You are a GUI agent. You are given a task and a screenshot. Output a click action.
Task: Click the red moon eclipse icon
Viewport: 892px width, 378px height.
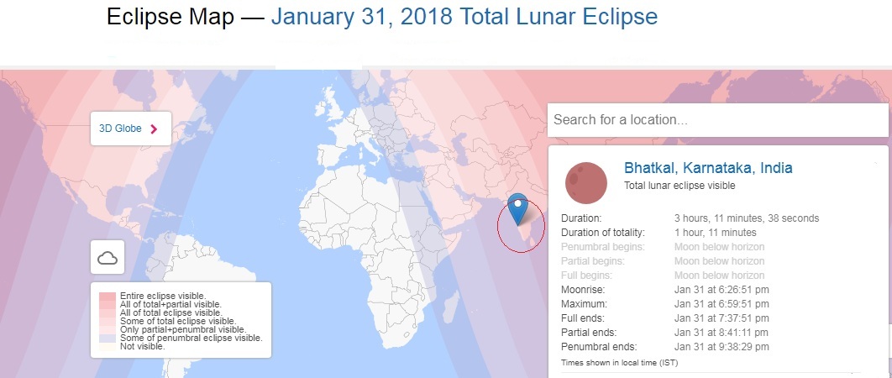(x=586, y=183)
